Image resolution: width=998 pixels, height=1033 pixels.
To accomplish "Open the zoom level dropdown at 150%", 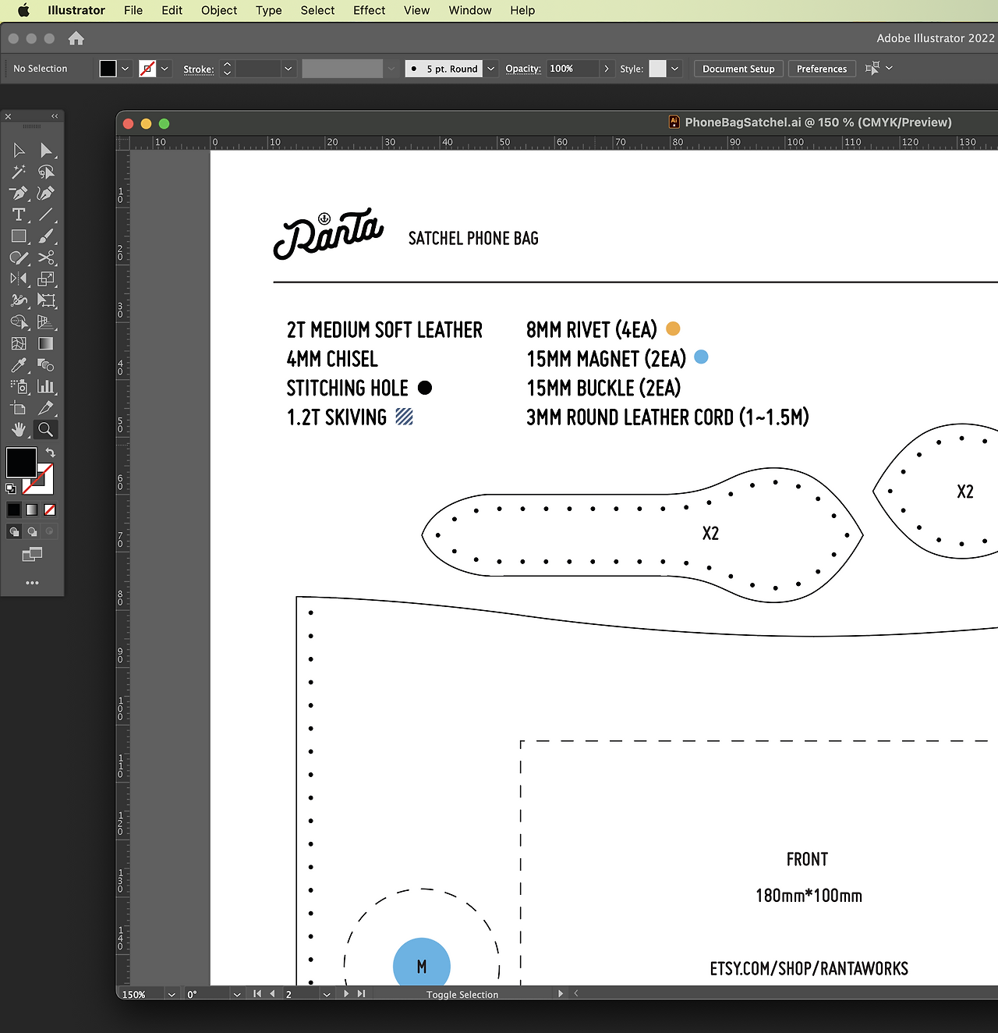I will 172,995.
